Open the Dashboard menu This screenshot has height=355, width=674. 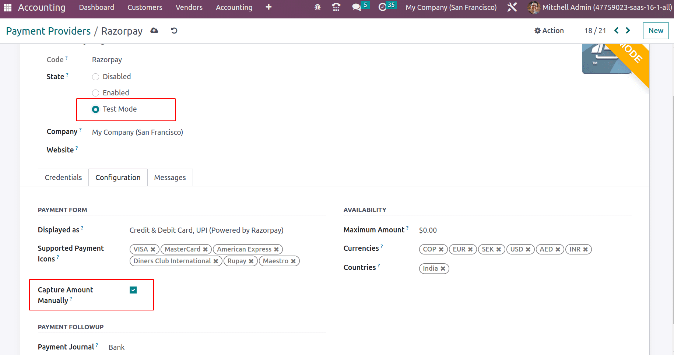pyautogui.click(x=96, y=7)
